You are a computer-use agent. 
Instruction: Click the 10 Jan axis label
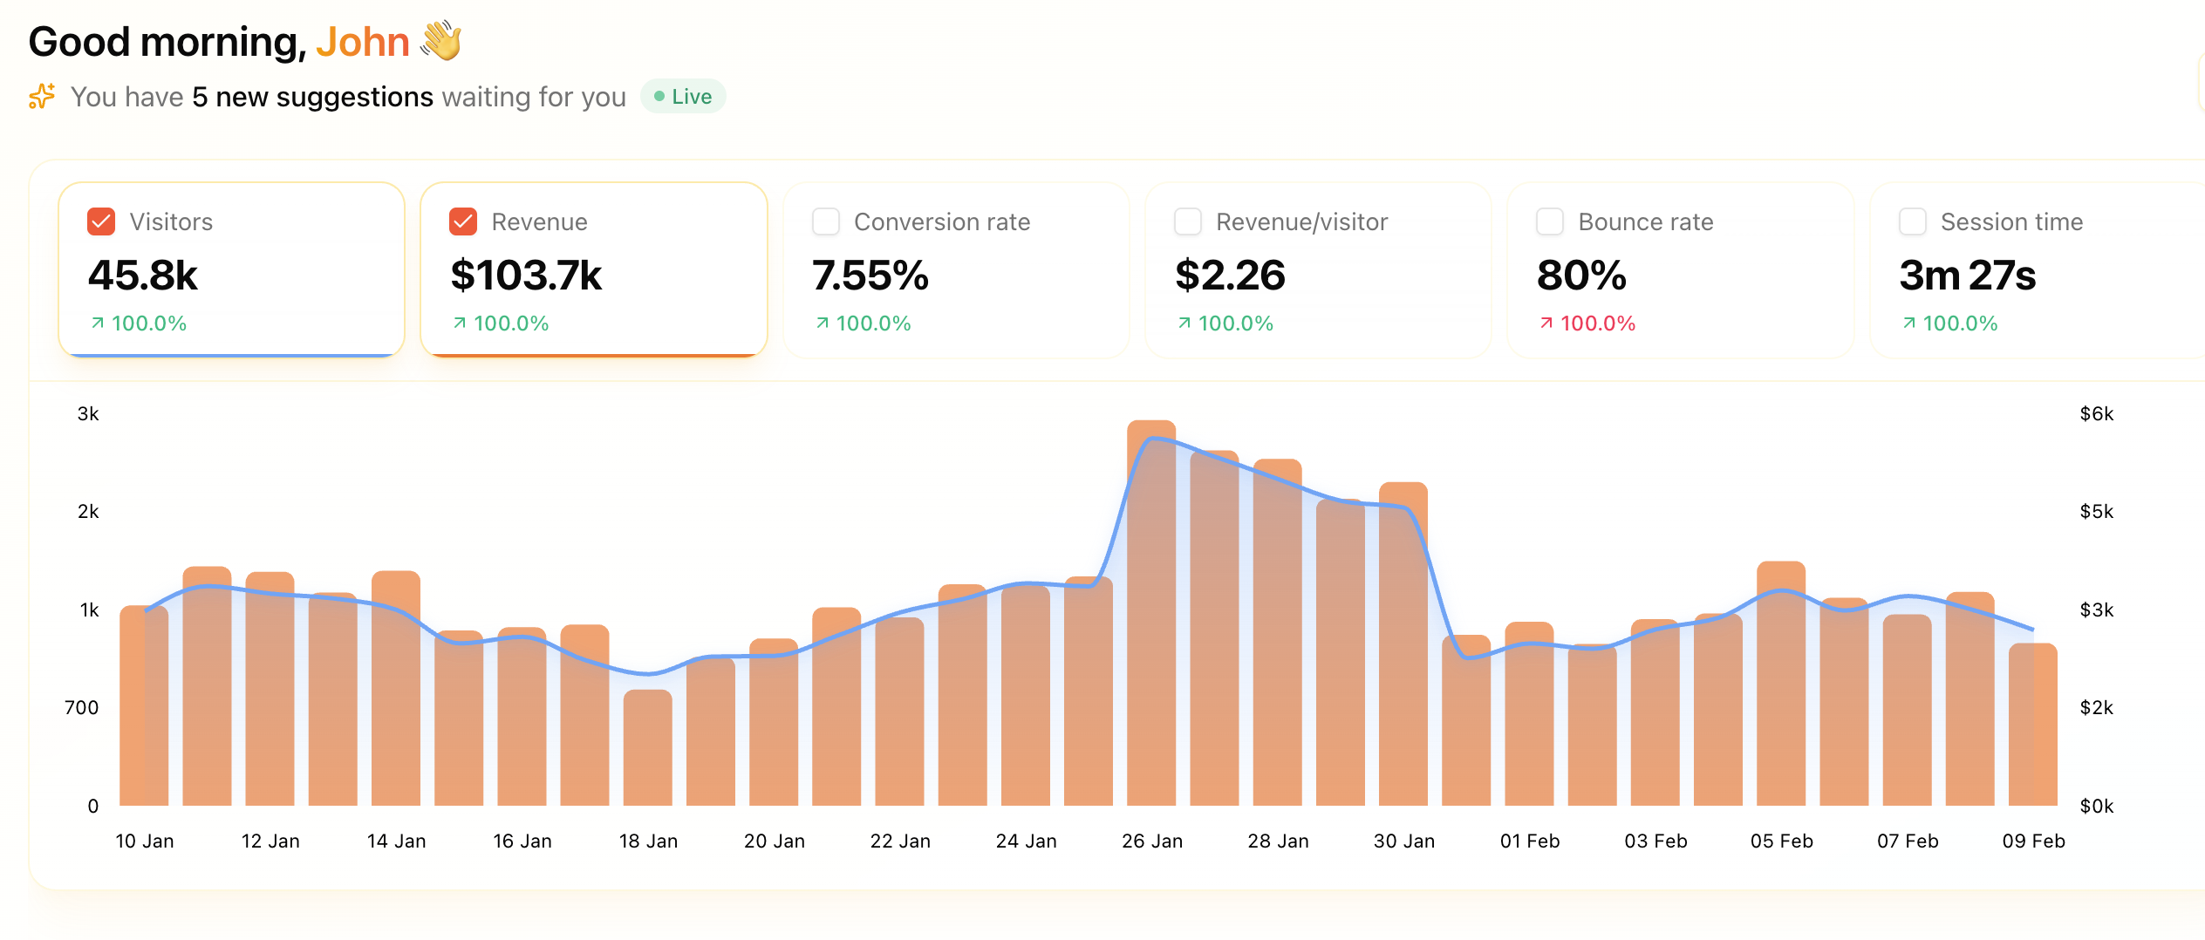(145, 841)
